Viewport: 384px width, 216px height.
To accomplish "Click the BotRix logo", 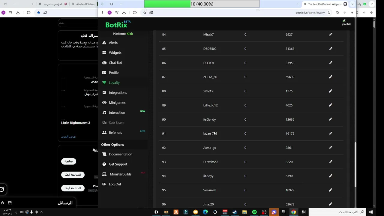I will click(116, 25).
